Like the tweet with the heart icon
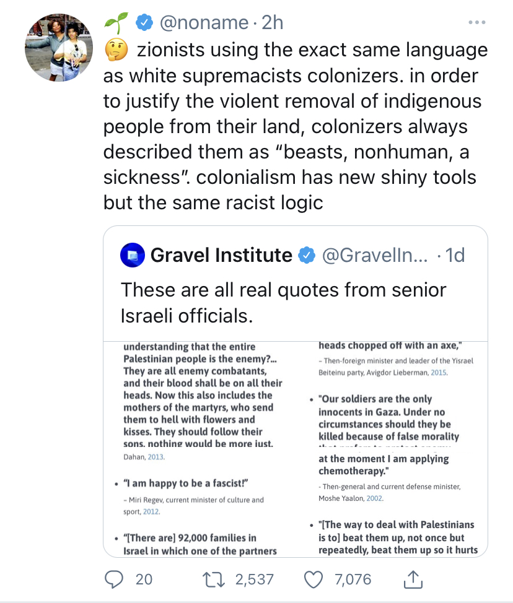513x603 pixels. click(313, 579)
